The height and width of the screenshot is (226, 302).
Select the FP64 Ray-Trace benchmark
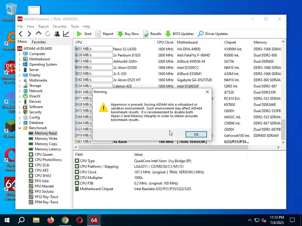point(44,202)
